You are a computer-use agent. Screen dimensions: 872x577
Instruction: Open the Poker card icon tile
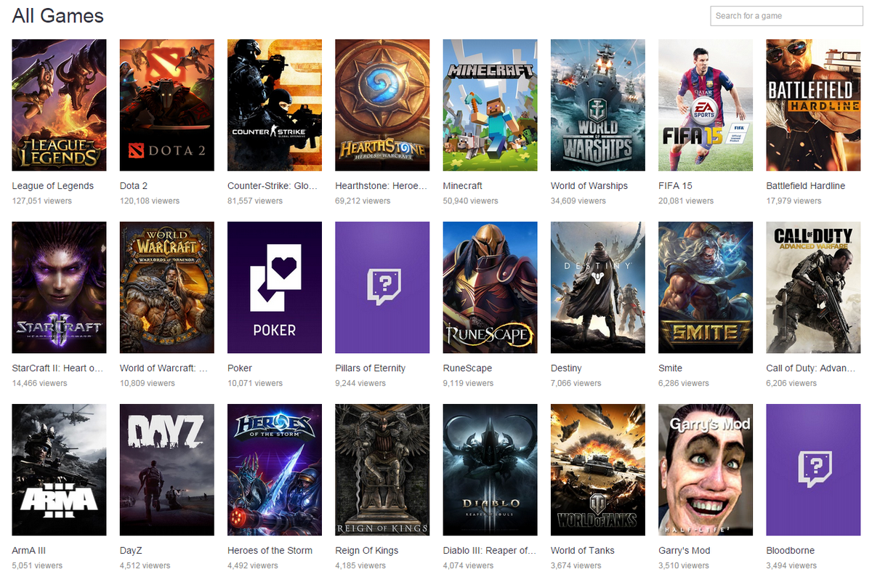click(275, 288)
